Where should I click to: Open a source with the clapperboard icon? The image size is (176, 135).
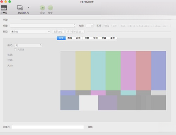click(4, 8)
